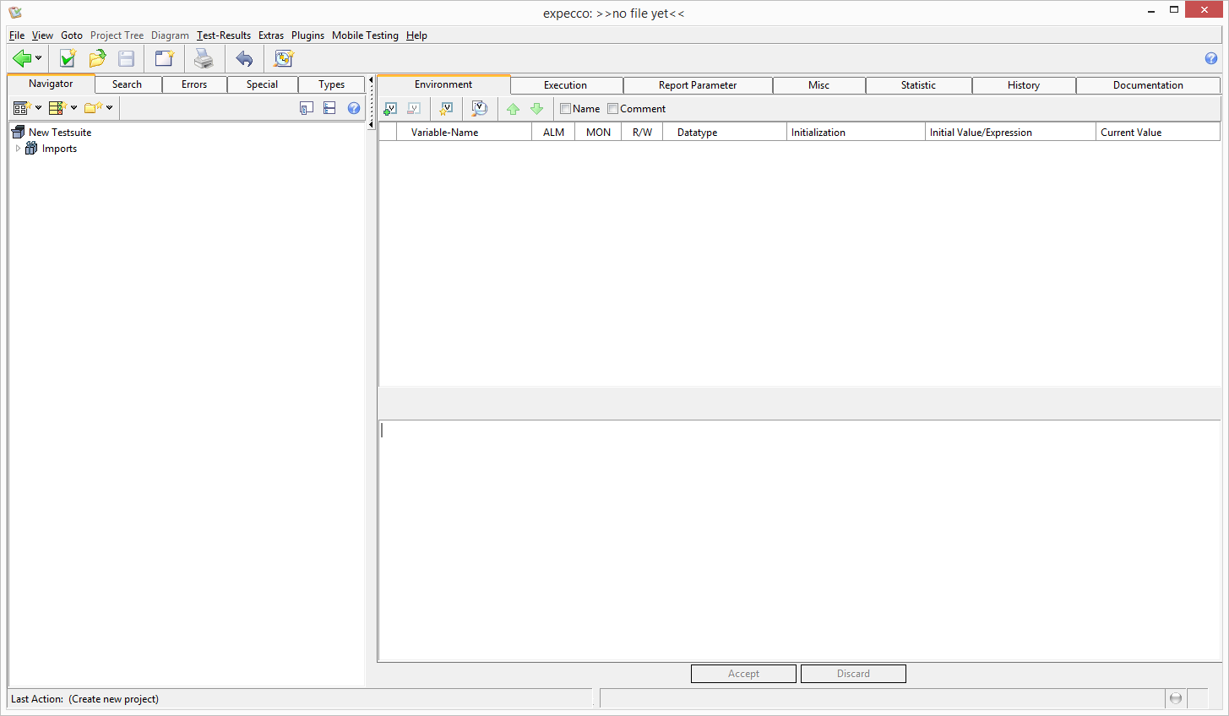The width and height of the screenshot is (1229, 716).
Task: Move variable up with green arrow
Action: tap(513, 109)
